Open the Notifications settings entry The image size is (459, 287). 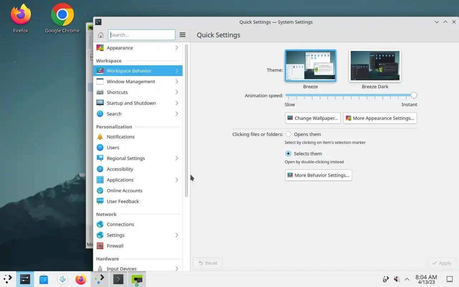point(138,137)
